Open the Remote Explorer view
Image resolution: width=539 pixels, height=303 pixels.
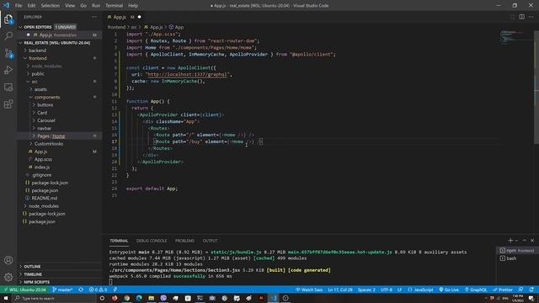[x=8, y=88]
